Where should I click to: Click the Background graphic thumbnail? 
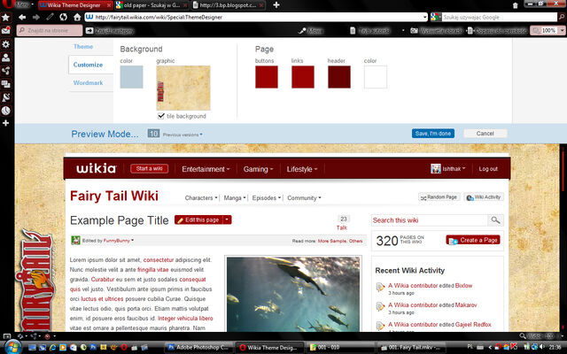coord(183,88)
